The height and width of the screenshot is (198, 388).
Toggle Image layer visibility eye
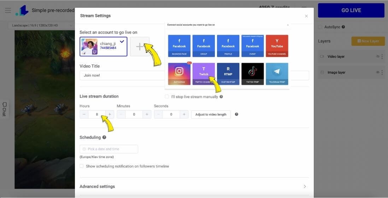(378, 72)
